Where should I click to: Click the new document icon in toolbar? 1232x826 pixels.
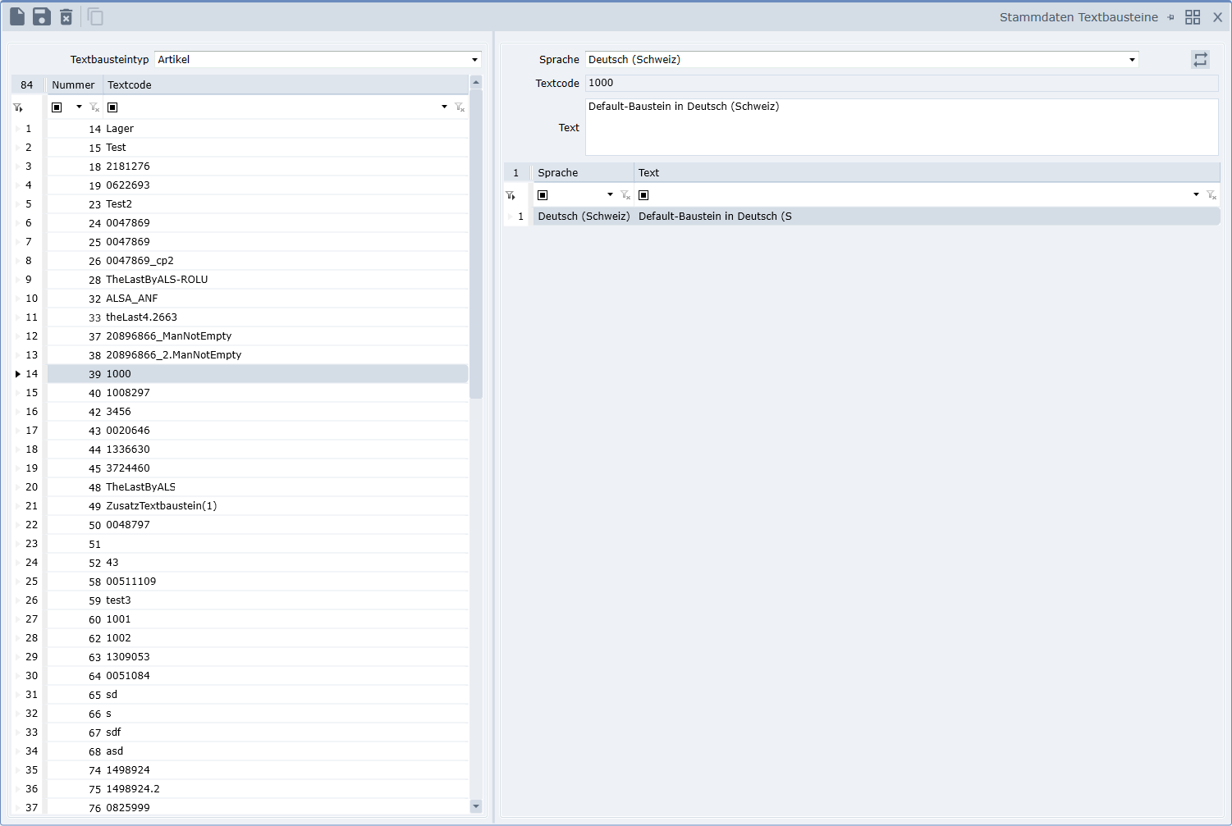point(17,16)
